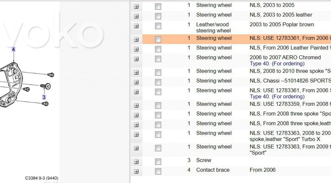Expand the 2006 to 2007 AERO Chromed row
331x183 pixels.
(136, 59)
